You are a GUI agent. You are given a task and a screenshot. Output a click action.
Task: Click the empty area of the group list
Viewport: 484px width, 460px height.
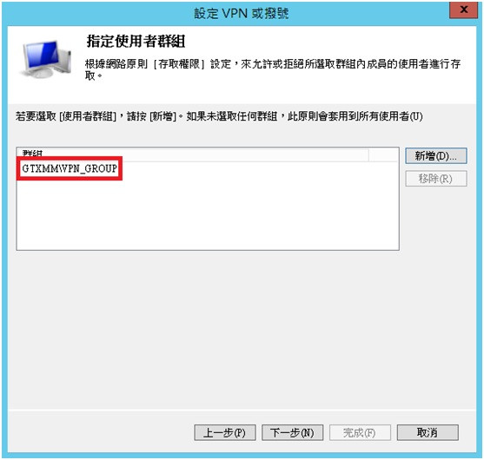[x=208, y=213]
